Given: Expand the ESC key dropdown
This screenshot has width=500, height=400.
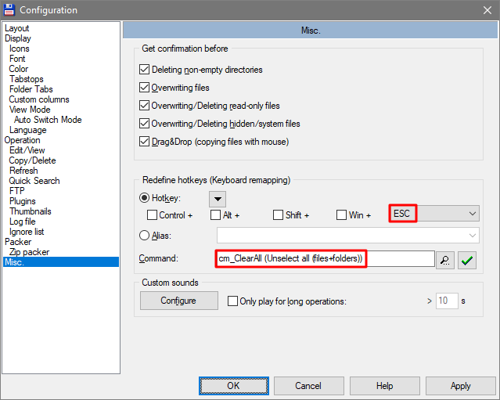Looking at the screenshot, I should tap(473, 214).
